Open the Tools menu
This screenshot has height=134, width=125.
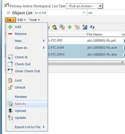point(34,20)
